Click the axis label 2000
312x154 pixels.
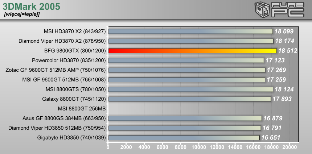tap(126, 147)
